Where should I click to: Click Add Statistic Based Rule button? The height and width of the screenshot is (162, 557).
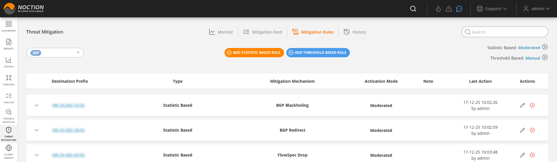point(254,53)
